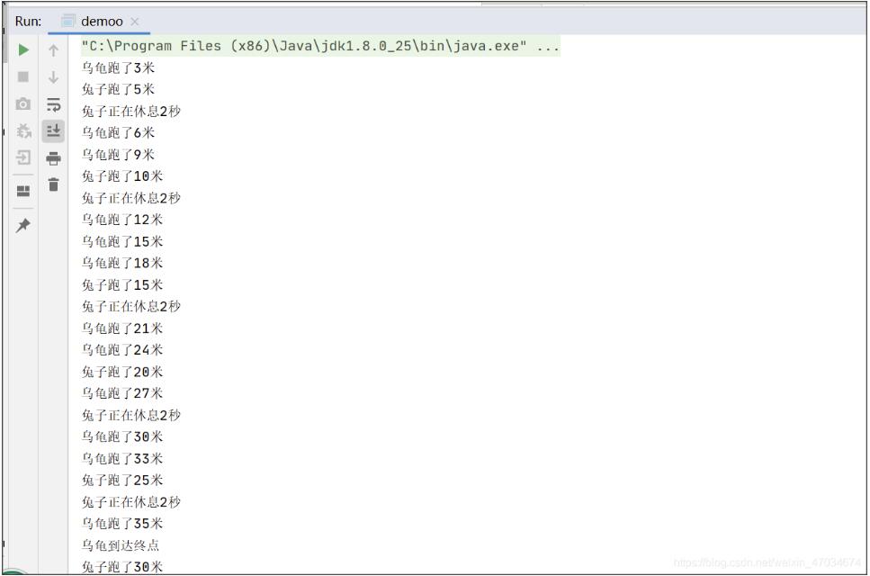Click the Exit icon with arrow
The width and height of the screenshot is (870, 576).
(x=23, y=157)
